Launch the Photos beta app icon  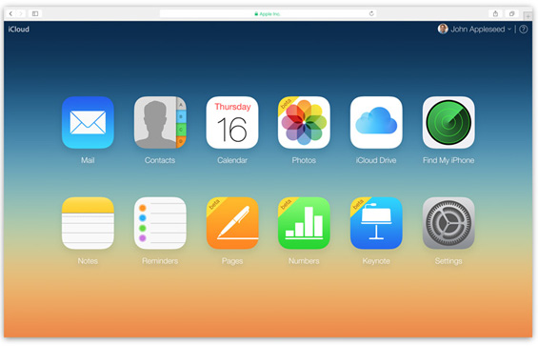coord(304,122)
